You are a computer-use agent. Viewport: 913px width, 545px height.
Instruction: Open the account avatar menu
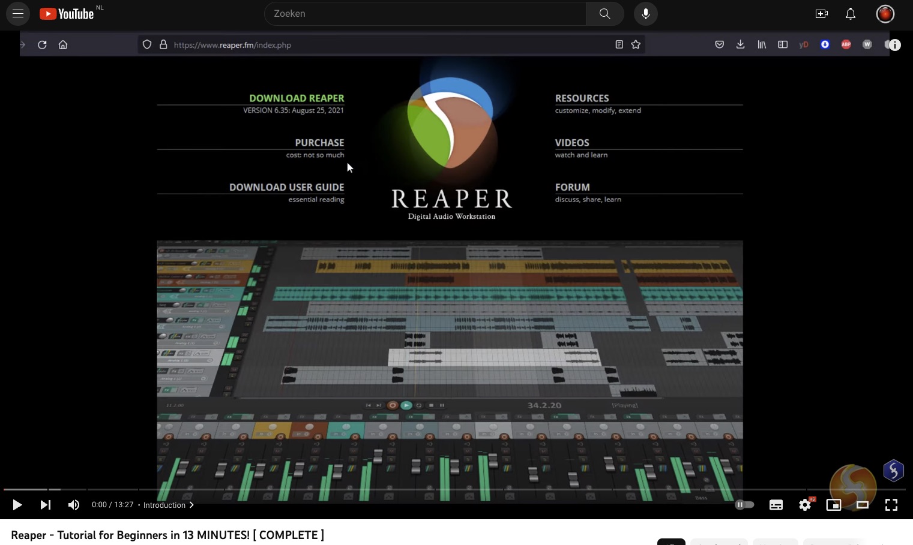point(885,13)
